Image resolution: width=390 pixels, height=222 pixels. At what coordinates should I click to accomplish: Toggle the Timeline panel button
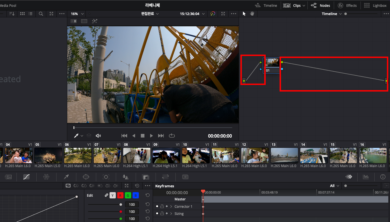coord(266,5)
